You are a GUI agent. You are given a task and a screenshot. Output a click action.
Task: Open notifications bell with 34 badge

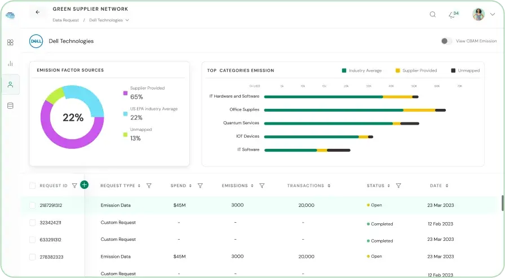pyautogui.click(x=453, y=15)
